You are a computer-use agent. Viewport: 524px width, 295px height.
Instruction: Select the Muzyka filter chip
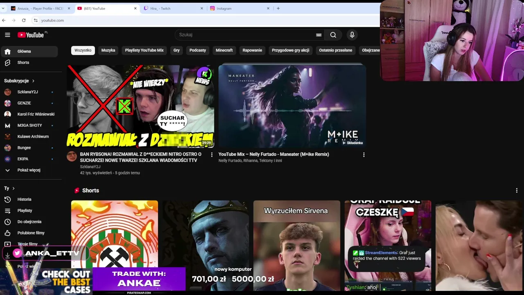pos(108,50)
